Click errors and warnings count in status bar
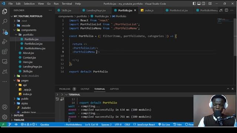The image size is (237, 133). pyautogui.click(x=29, y=125)
